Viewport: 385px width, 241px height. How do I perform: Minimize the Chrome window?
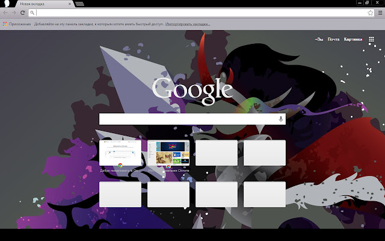tap(360, 2)
